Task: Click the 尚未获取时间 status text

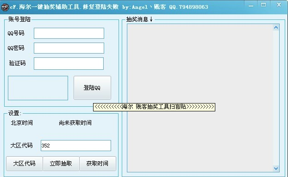Action: (75, 123)
